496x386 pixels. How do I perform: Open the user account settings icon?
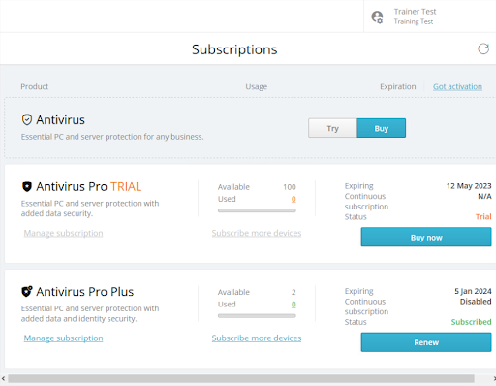pyautogui.click(x=377, y=16)
